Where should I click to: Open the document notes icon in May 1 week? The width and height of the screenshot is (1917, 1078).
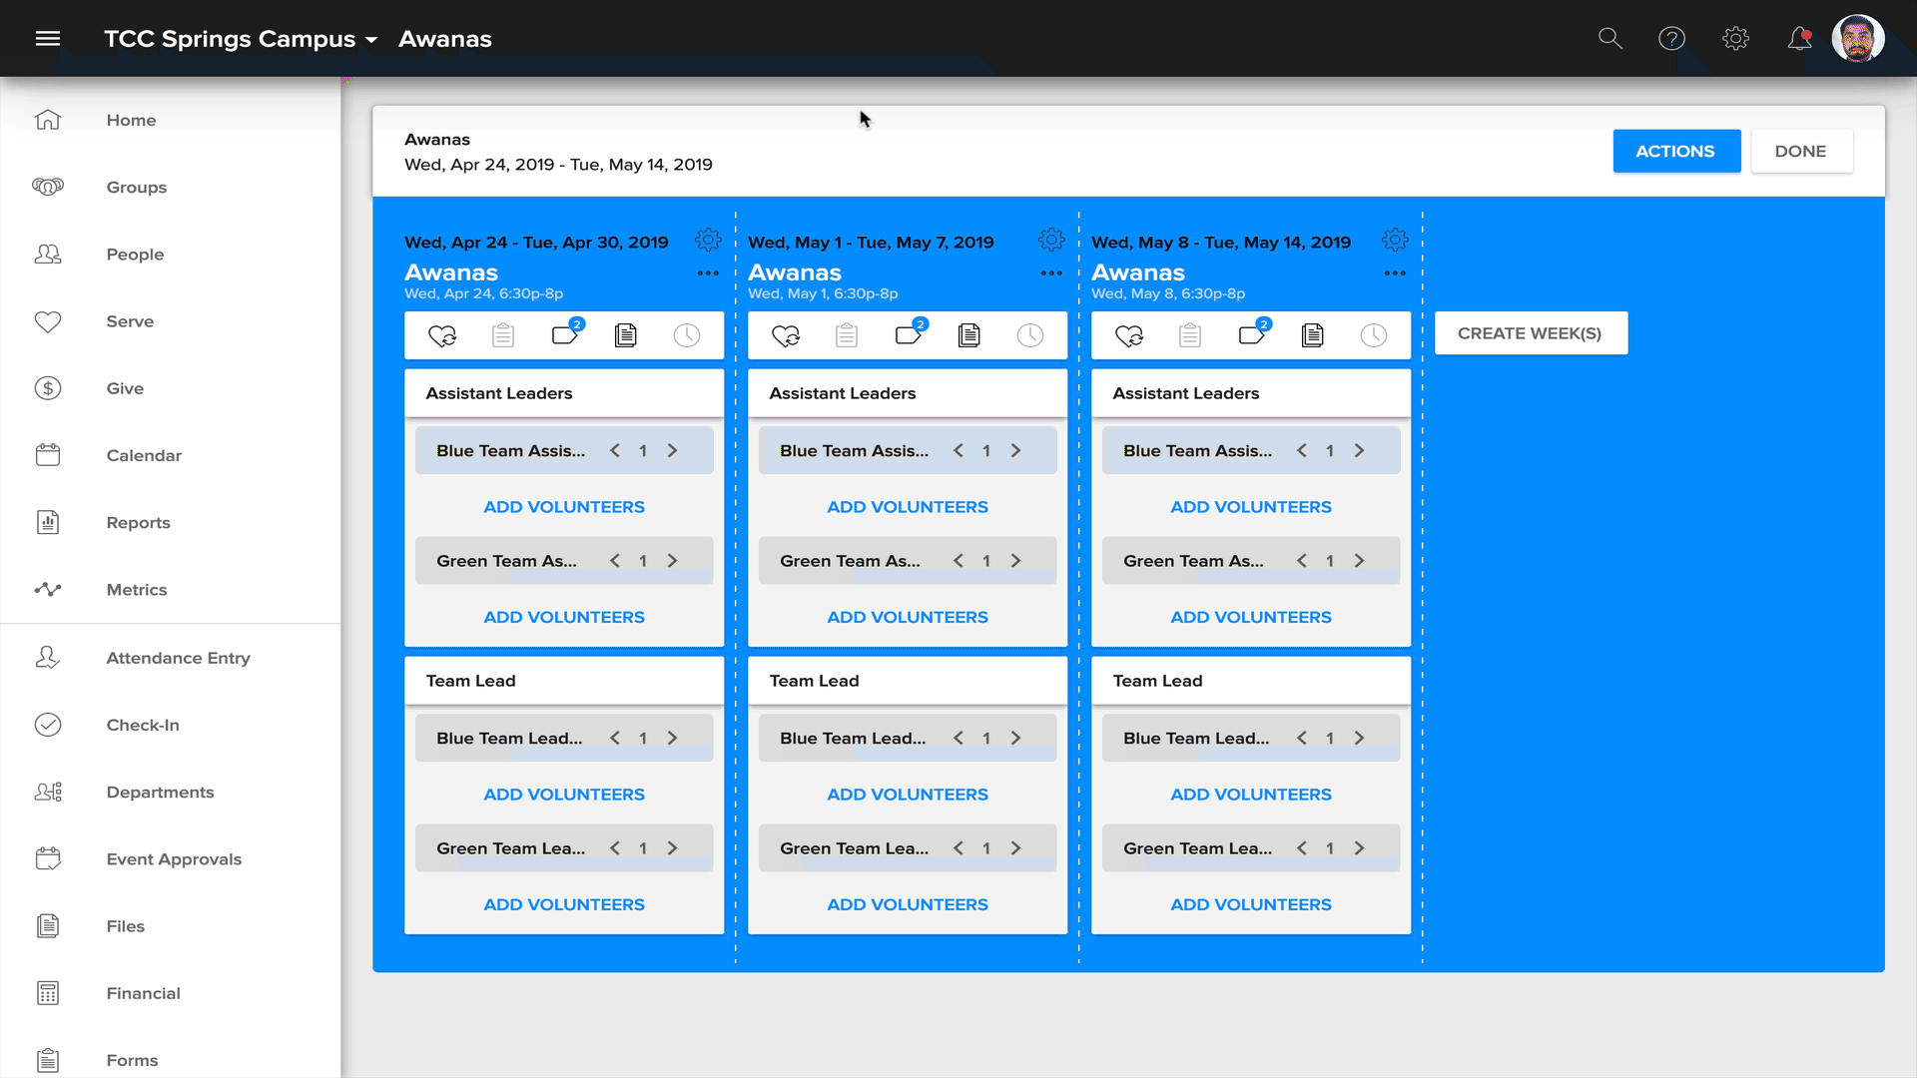click(968, 335)
